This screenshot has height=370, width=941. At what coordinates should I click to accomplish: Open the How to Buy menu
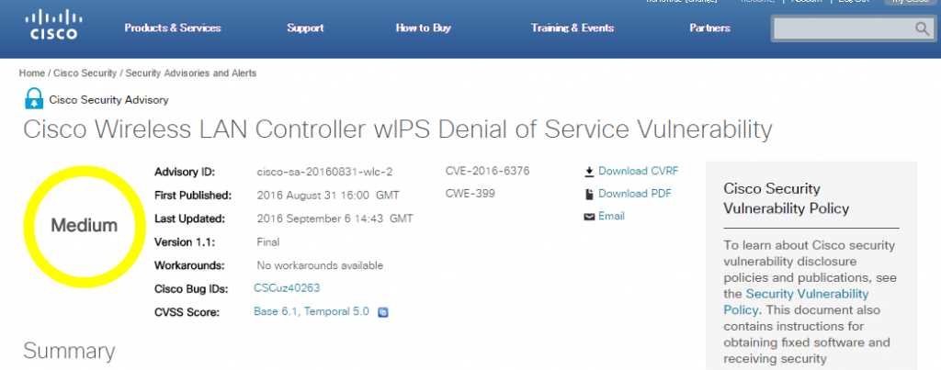tap(423, 28)
